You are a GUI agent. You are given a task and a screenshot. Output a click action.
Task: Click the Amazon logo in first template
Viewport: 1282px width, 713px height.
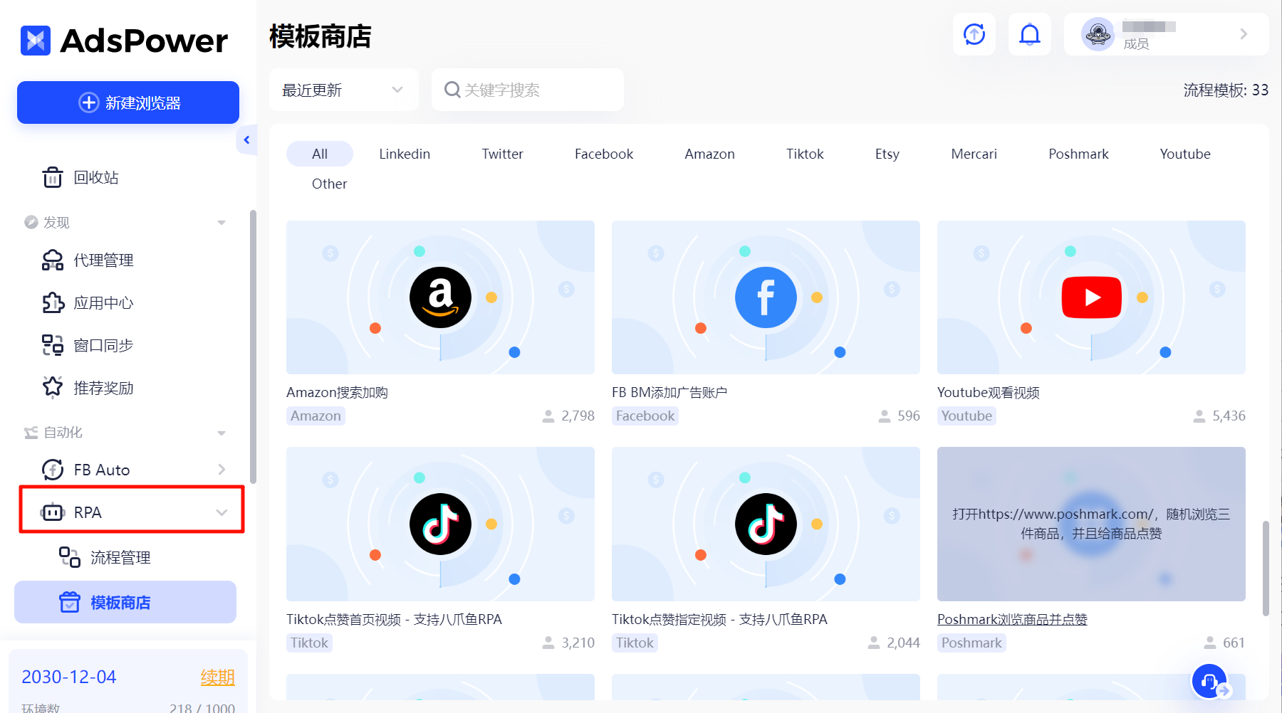click(x=440, y=297)
